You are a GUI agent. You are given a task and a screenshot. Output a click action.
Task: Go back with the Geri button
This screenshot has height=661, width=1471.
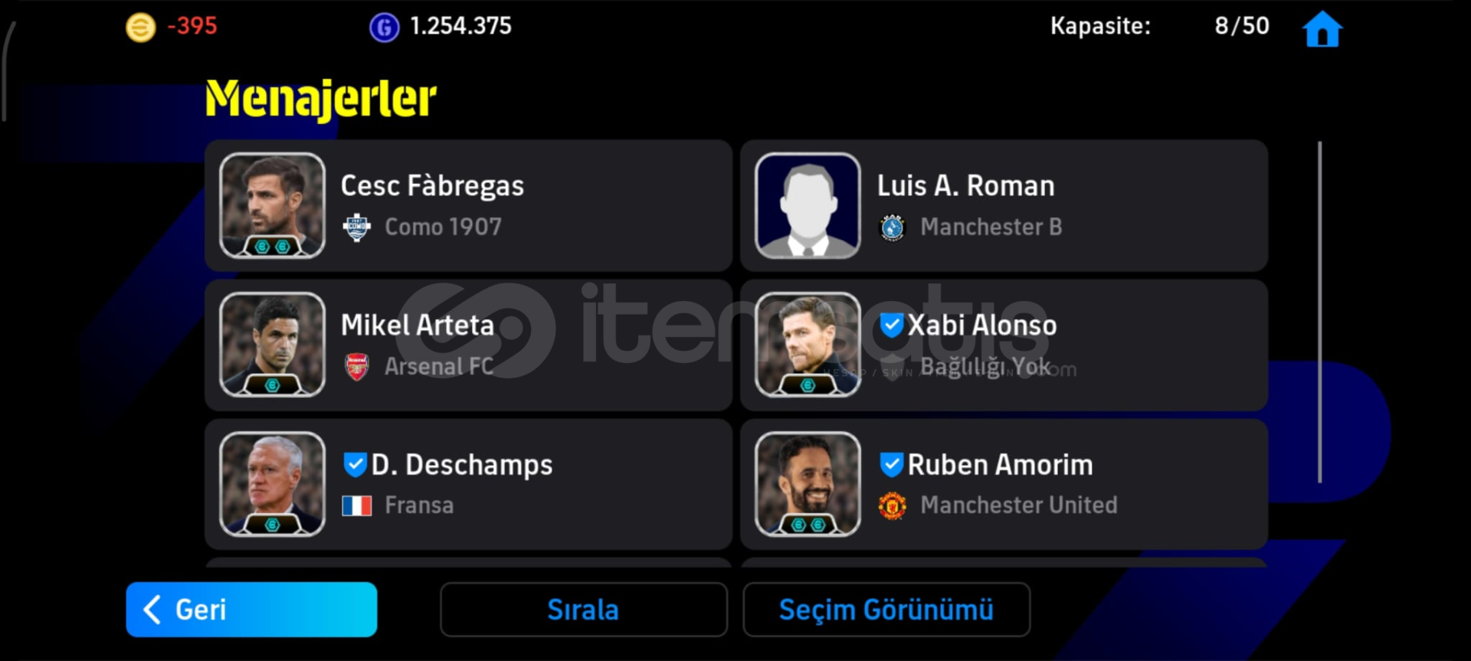[251, 610]
